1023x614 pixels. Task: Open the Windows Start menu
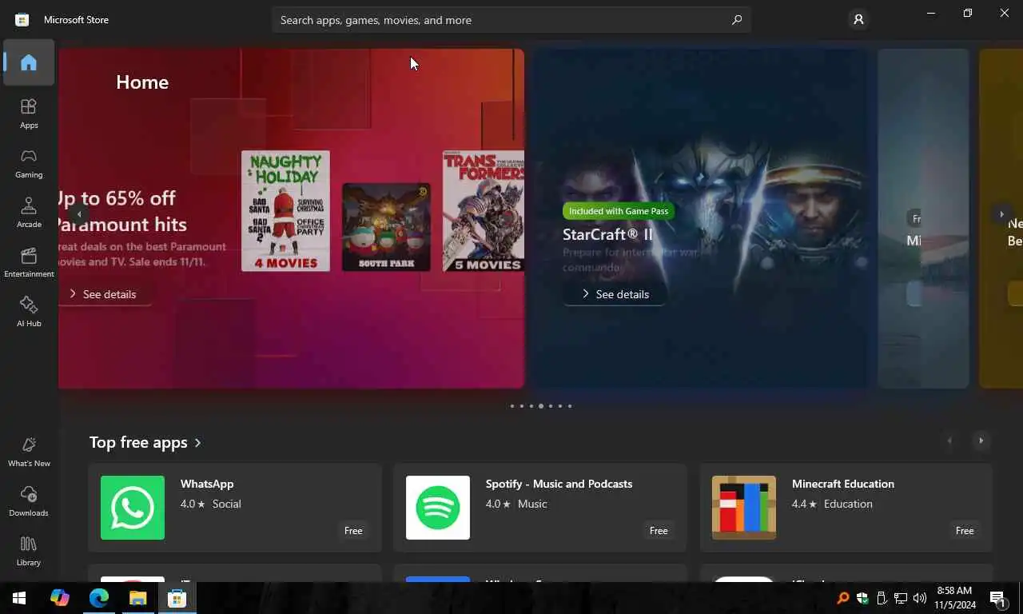tap(19, 598)
